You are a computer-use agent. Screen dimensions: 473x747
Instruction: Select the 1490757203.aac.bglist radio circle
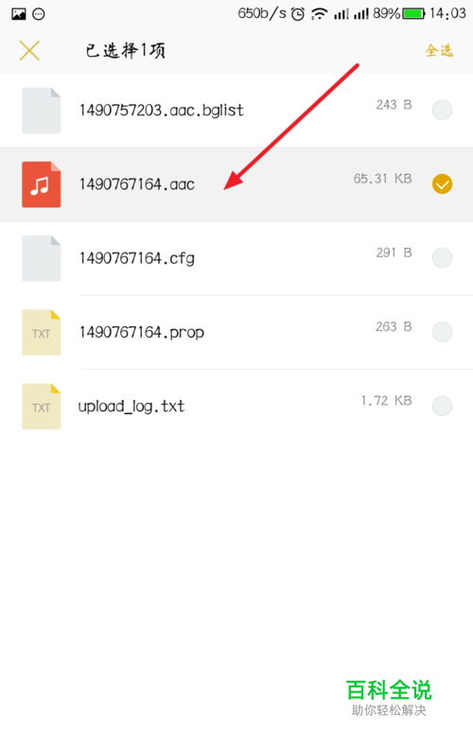[442, 110]
